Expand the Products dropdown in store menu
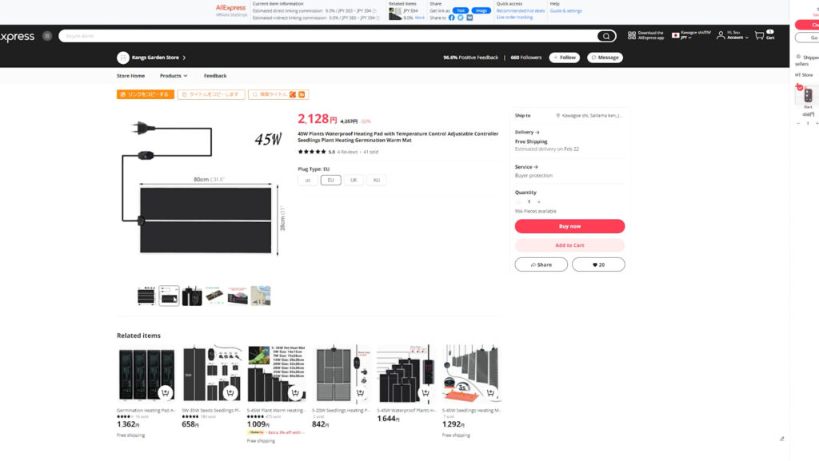819x461 pixels. 174,76
